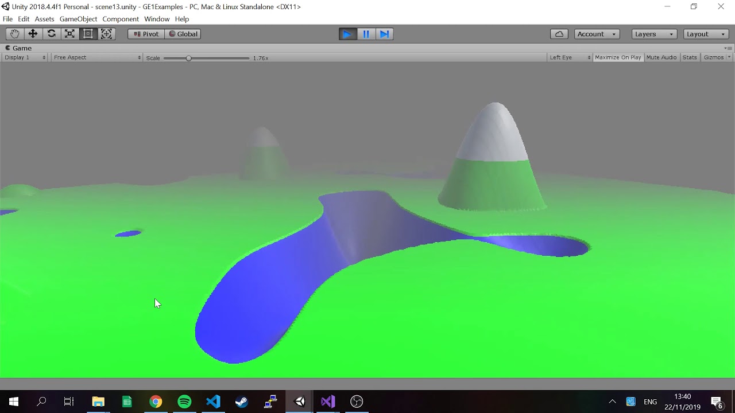Select the Rect Transform tool
This screenshot has width=735, height=413.
88,34
